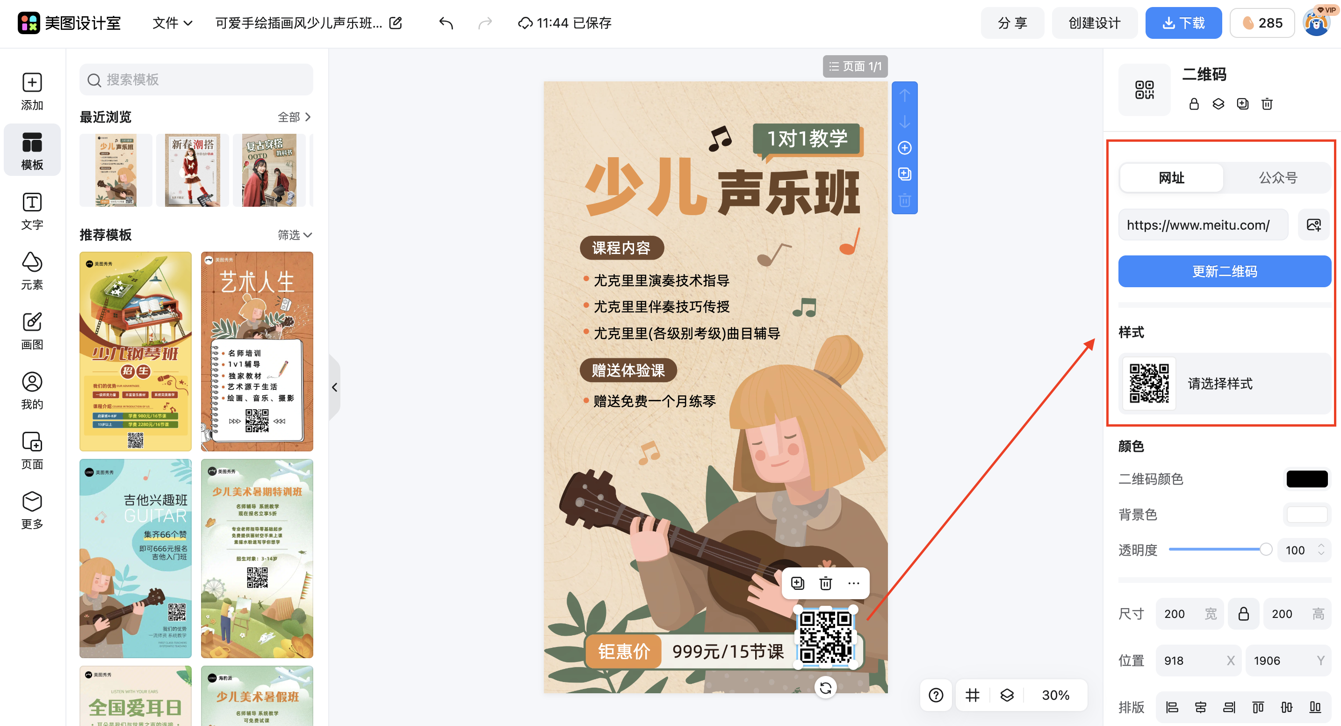Image resolution: width=1341 pixels, height=726 pixels.
Task: Toggle the canvas grid at the bottom toolbar
Action: click(973, 695)
